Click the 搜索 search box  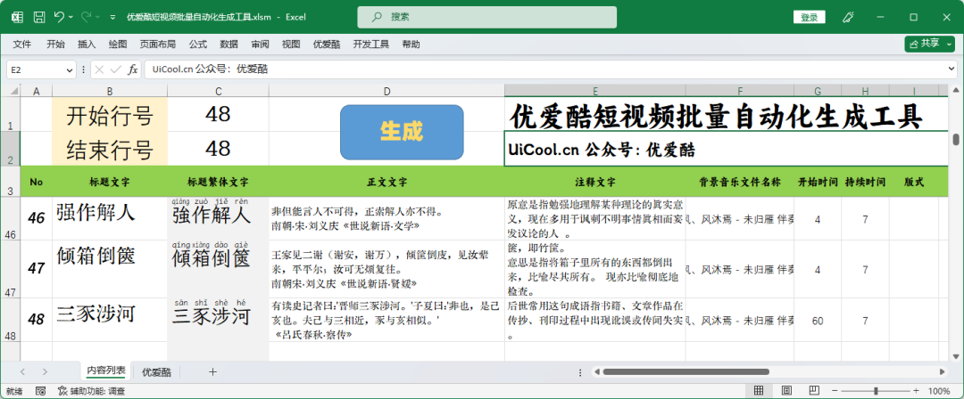[487, 17]
